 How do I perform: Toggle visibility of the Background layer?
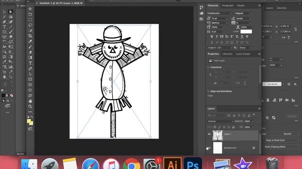[209, 148]
